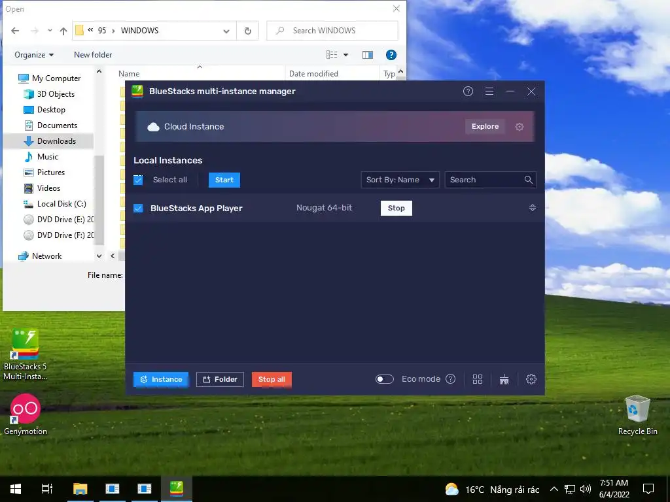Switch to BlueStacks taskbar icon
Screen dimensions: 670x502
[177, 489]
